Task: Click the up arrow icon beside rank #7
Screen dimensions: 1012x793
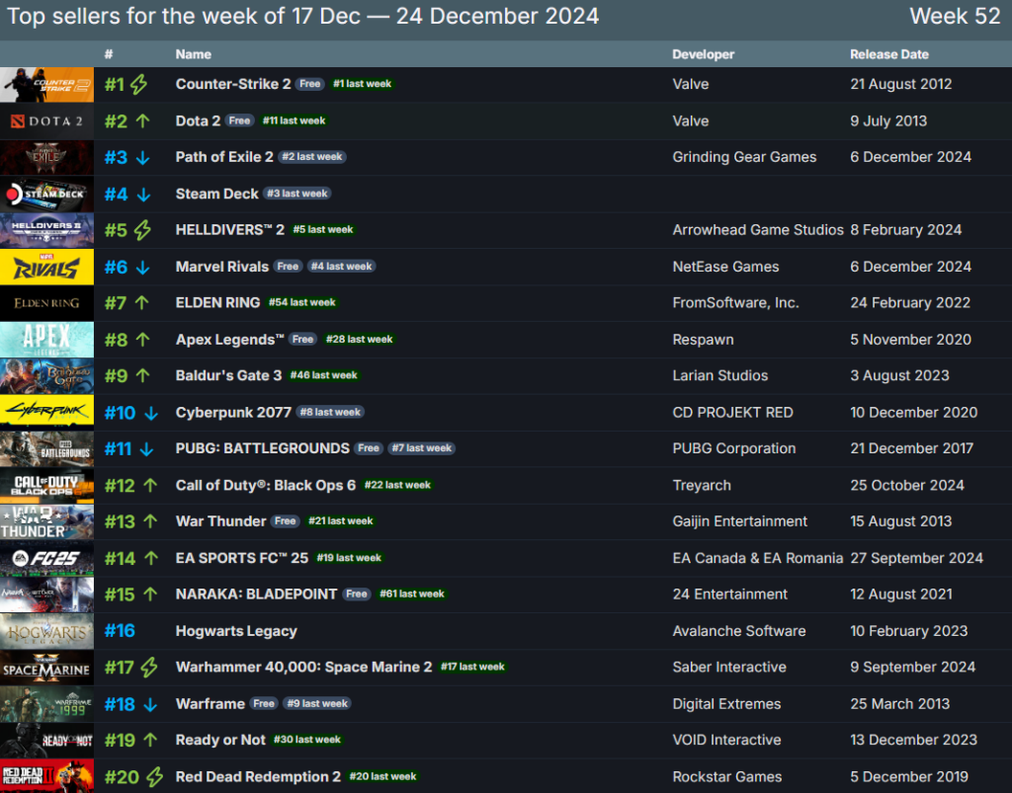Action: [142, 303]
